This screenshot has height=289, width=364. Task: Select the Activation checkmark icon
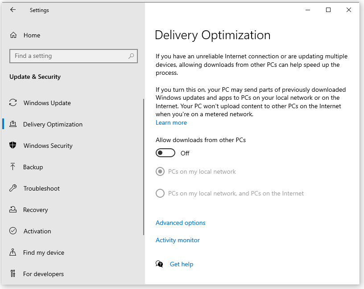[13, 231]
